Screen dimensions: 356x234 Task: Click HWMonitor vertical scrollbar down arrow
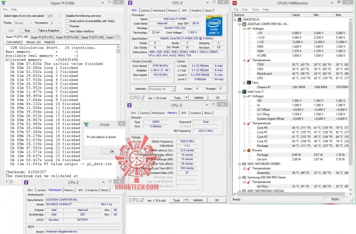click(351, 190)
